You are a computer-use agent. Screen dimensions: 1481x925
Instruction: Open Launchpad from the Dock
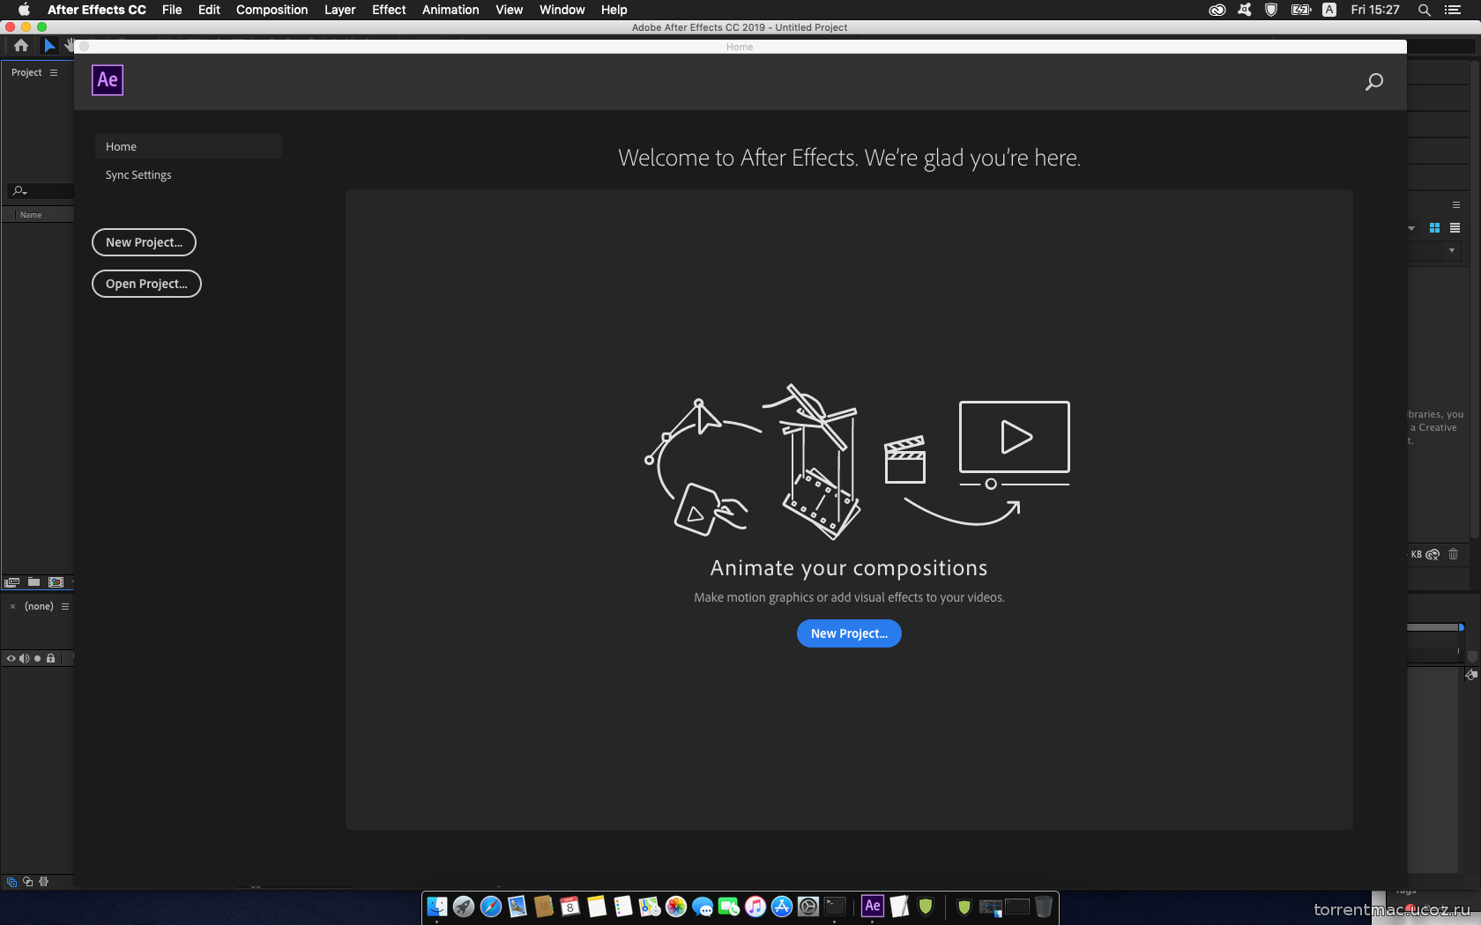(464, 906)
